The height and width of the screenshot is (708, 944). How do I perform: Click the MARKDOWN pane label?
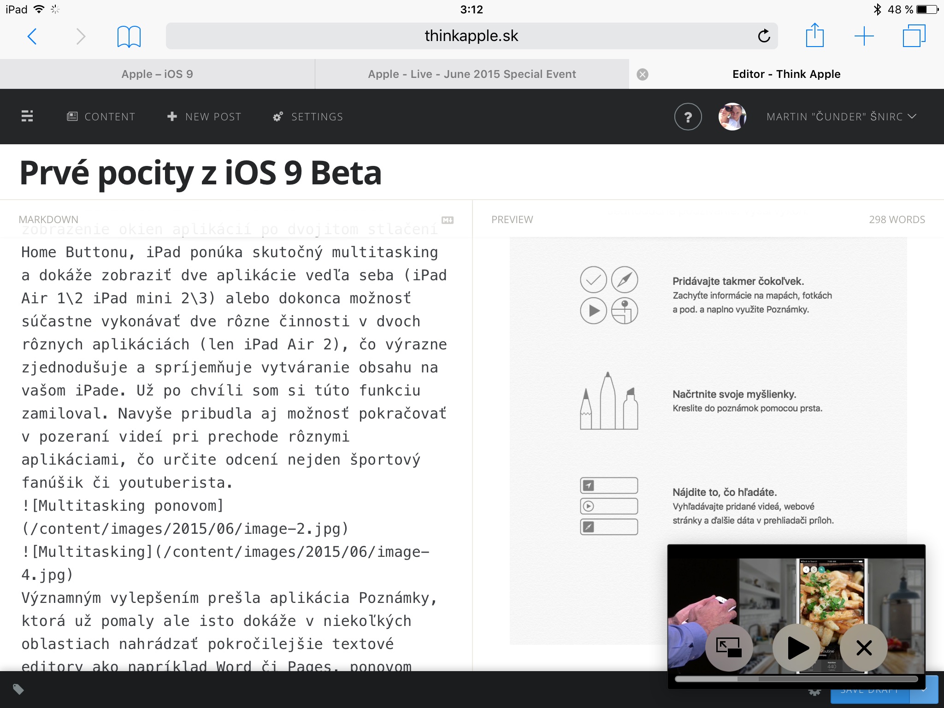click(x=48, y=219)
